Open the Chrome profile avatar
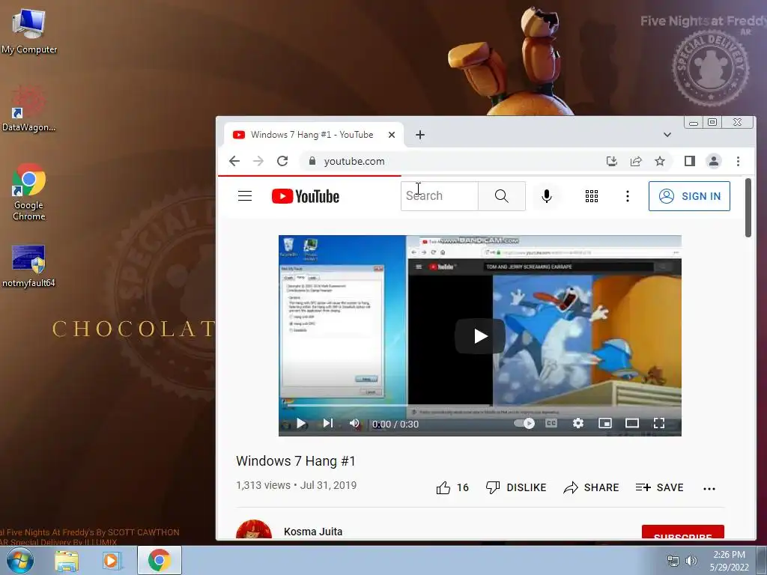 click(714, 161)
